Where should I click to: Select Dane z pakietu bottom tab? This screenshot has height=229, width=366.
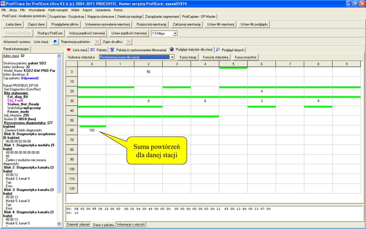click(103, 225)
